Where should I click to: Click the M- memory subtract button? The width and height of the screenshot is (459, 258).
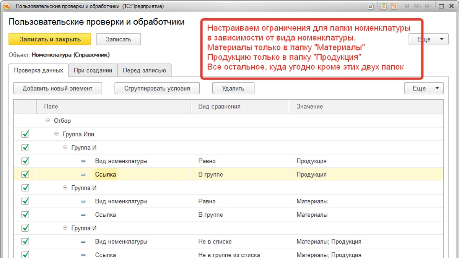428,6
